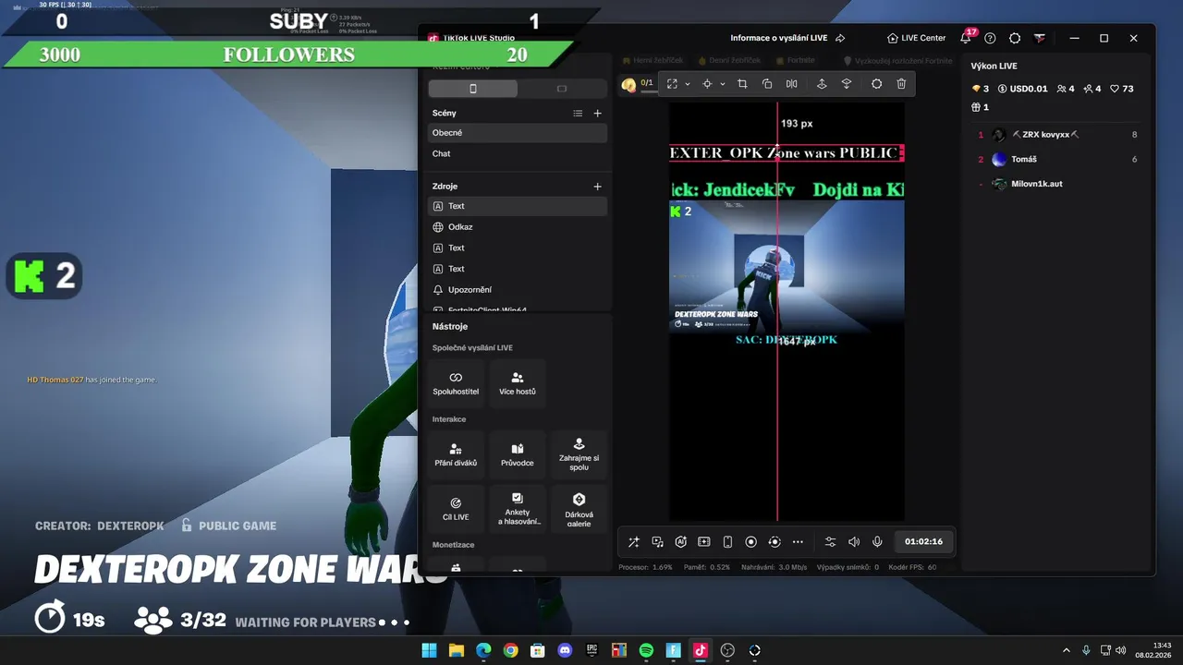Click the replay capture icon
Screen dimensions: 1183x665
point(774,542)
